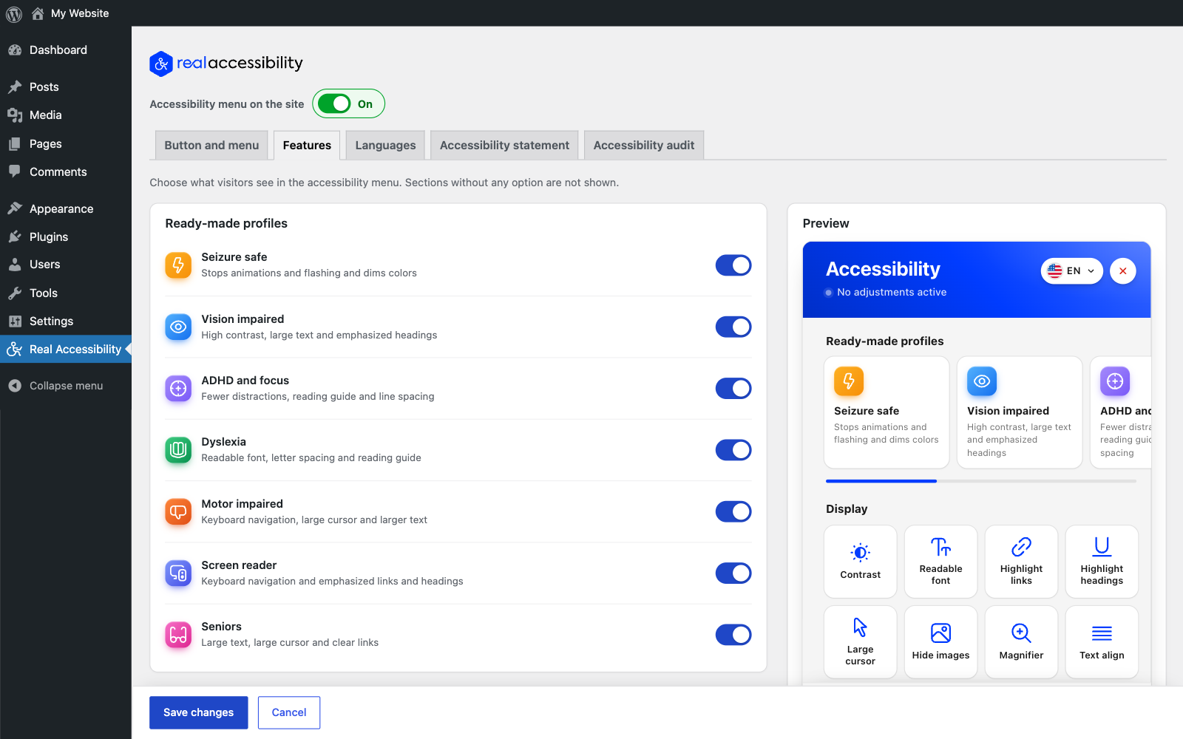Select Contrast tile in preview
The width and height of the screenshot is (1183, 739).
click(x=861, y=562)
